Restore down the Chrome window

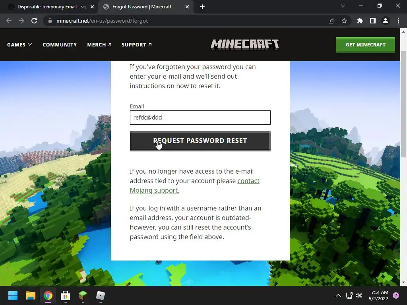coord(380,6)
